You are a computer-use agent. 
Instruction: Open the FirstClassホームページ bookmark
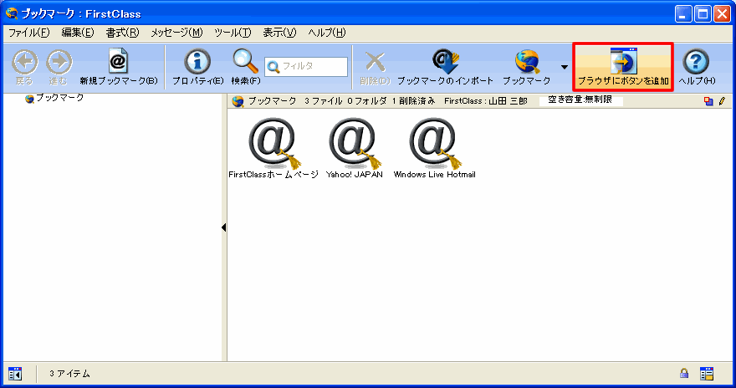click(273, 142)
